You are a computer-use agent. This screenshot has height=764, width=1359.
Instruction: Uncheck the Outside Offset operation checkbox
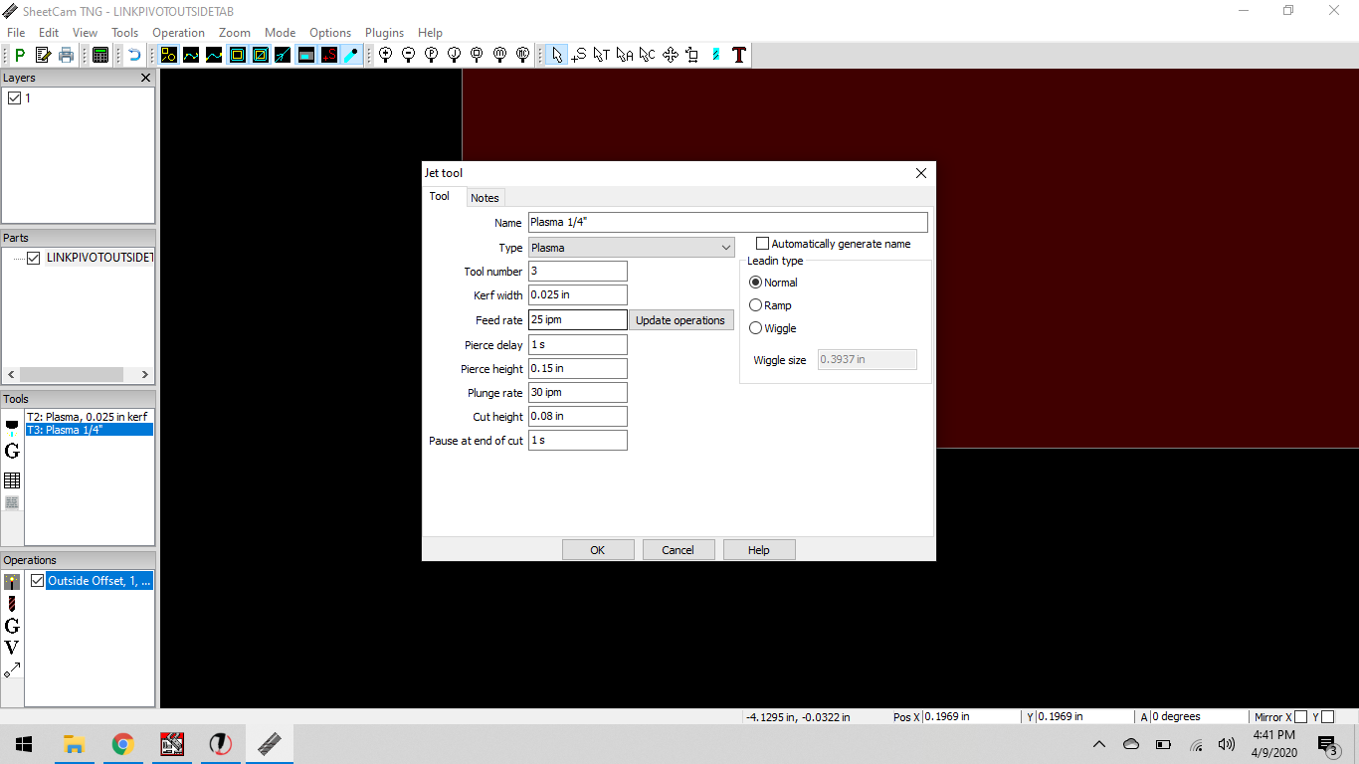38,581
